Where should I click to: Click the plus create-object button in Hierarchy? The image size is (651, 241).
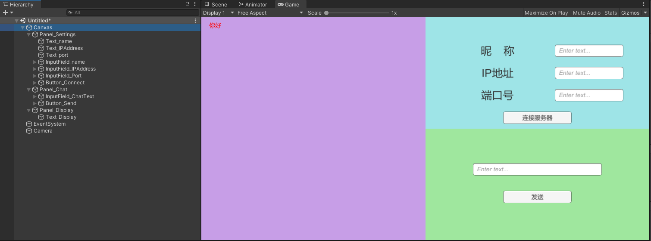coord(5,12)
